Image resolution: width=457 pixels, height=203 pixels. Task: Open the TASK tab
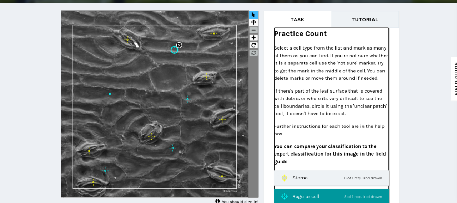pos(297,20)
